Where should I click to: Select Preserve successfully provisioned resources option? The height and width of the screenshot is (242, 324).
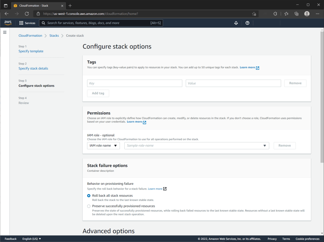[x=89, y=206]
